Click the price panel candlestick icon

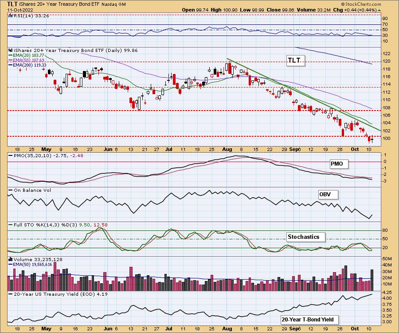click(11, 51)
